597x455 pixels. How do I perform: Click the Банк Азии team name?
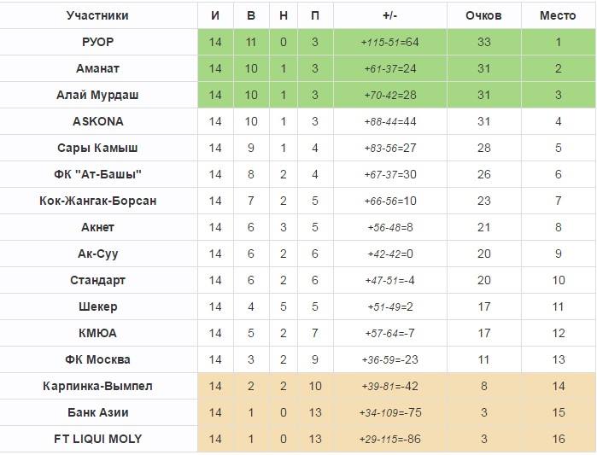point(97,412)
